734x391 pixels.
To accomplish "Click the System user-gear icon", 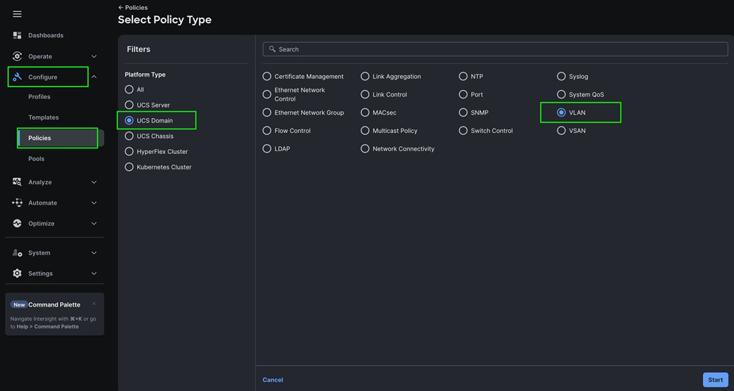I will (18, 253).
